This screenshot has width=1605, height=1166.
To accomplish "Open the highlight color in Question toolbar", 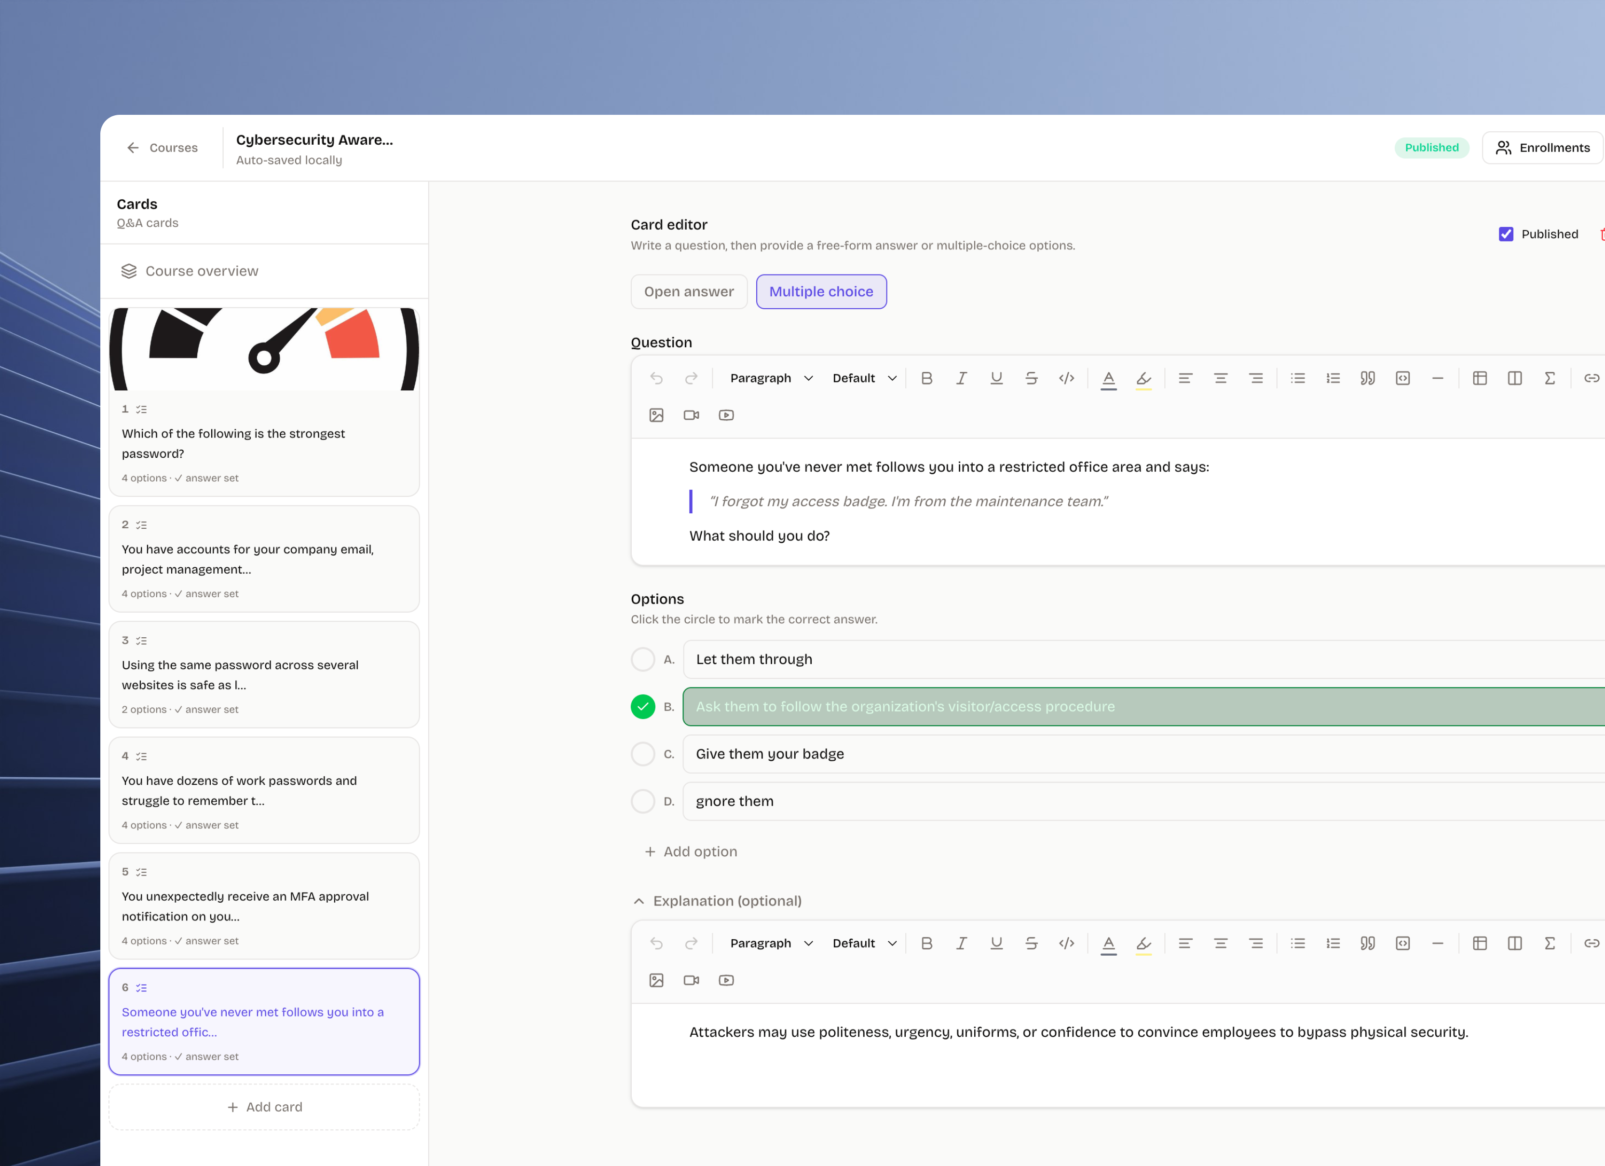I will pyautogui.click(x=1143, y=378).
